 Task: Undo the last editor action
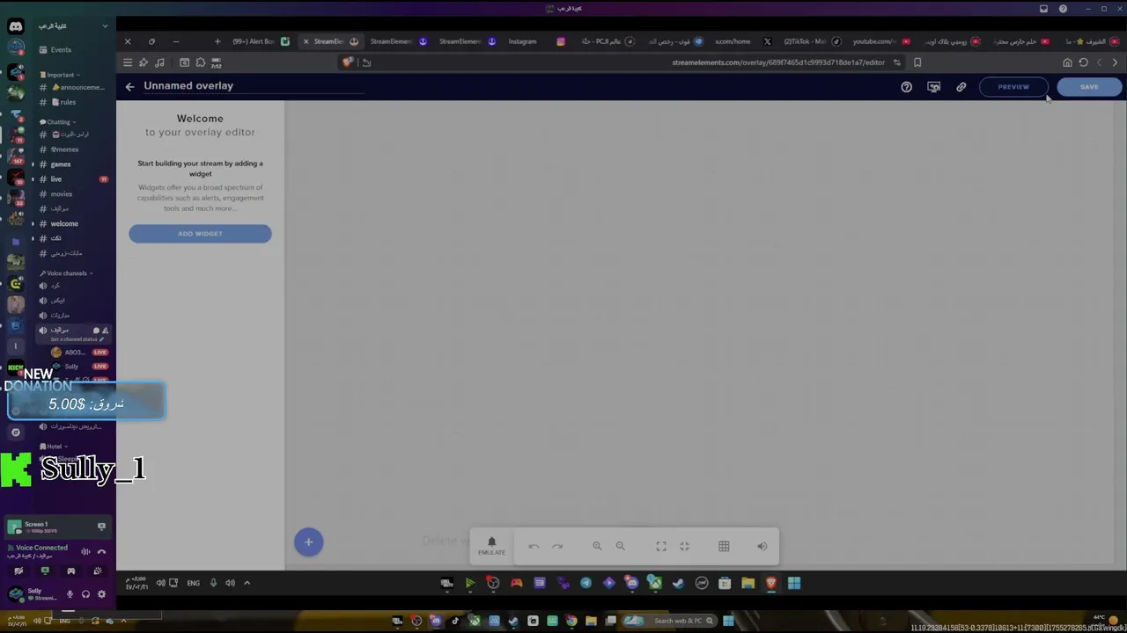pos(534,546)
